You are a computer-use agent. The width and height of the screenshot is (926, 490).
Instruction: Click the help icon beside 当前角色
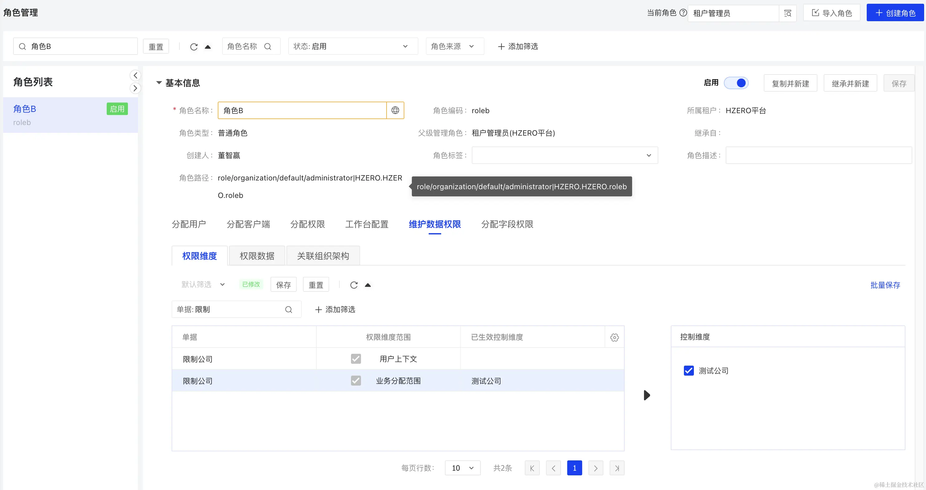(683, 13)
